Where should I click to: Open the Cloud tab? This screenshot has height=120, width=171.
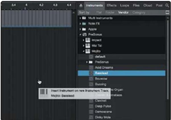tap(148, 5)
